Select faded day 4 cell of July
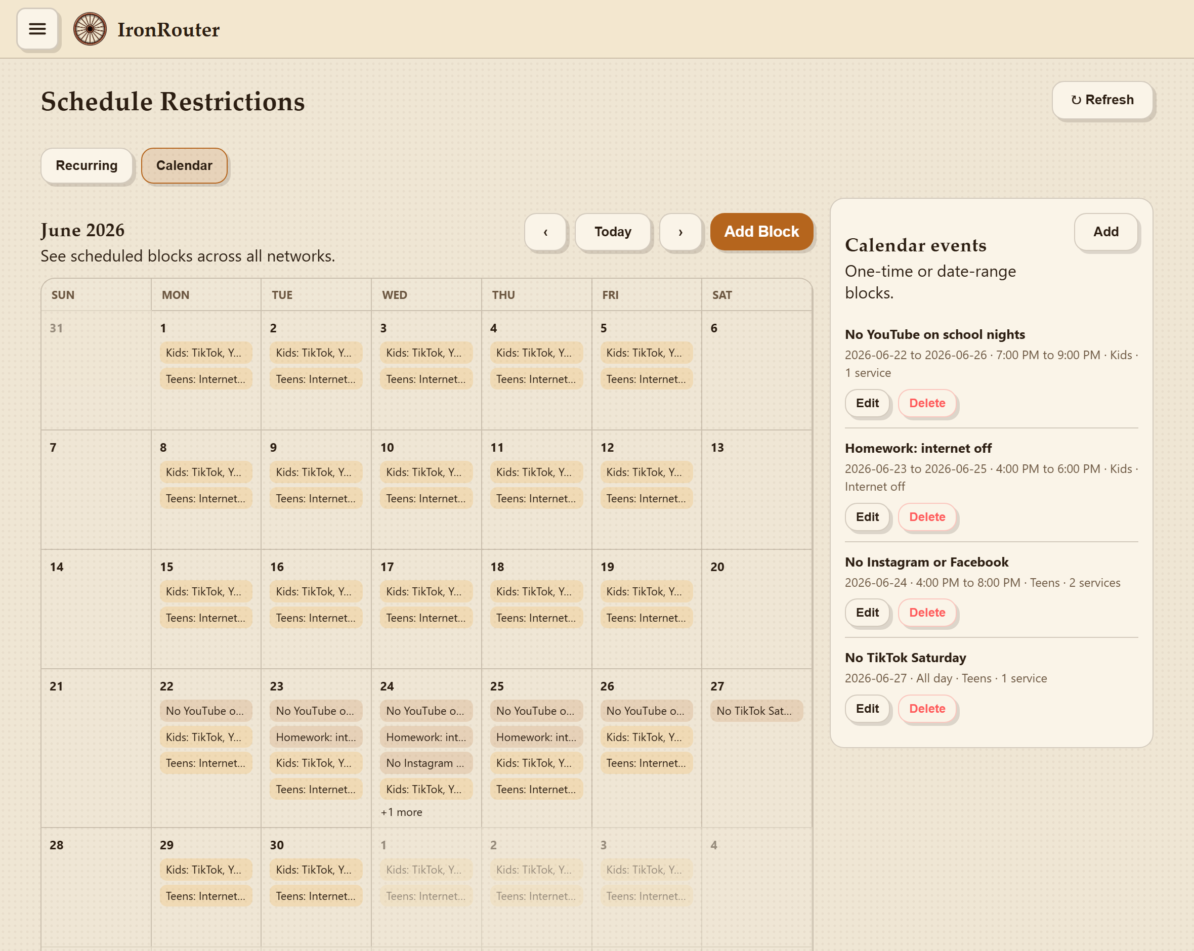 click(756, 887)
